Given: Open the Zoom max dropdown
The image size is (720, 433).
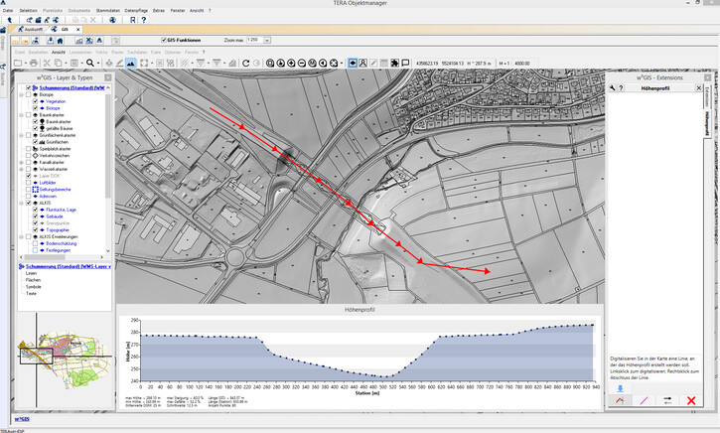Looking at the screenshot, I should [x=268, y=40].
